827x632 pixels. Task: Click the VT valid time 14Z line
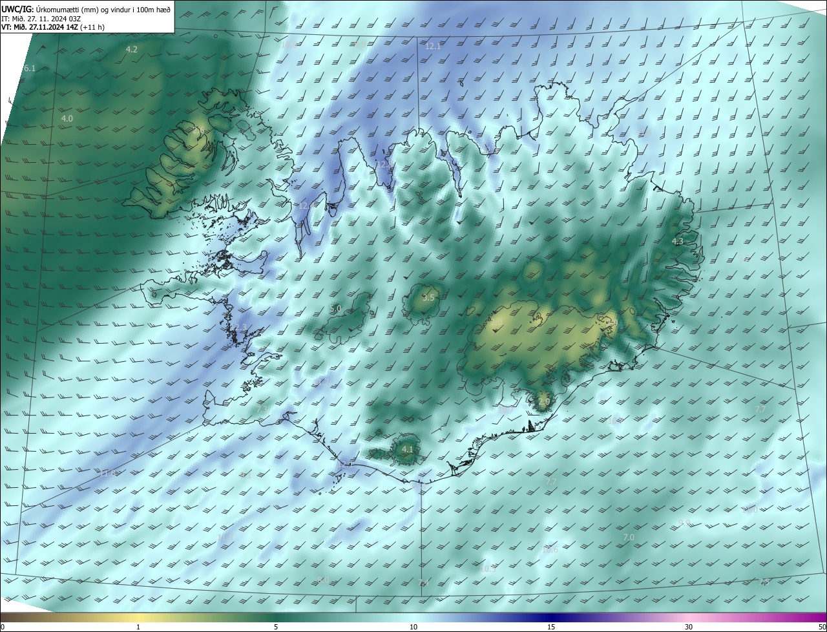53,27
